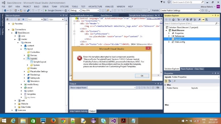Collapse the master database node

(x=15, y=39)
